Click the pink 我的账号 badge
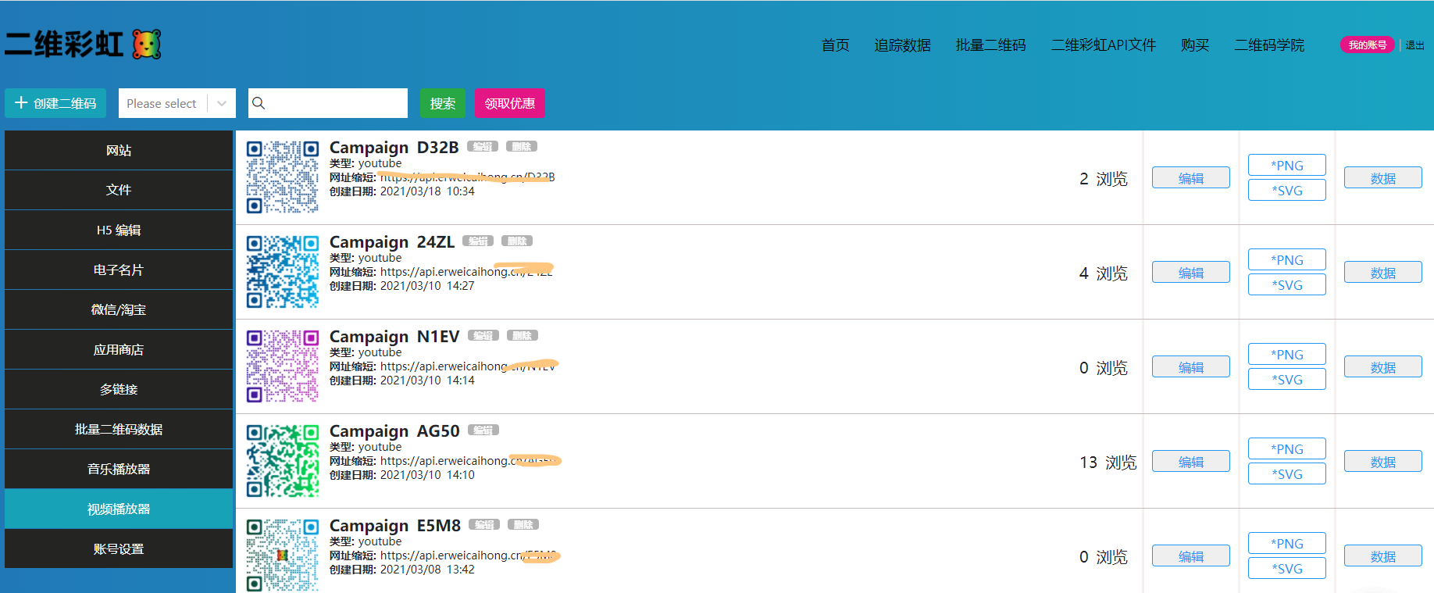The image size is (1434, 593). [x=1367, y=45]
